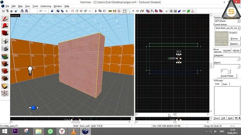Click the Hide selected objects icon
The image size is (241, 135).
click(72, 11)
